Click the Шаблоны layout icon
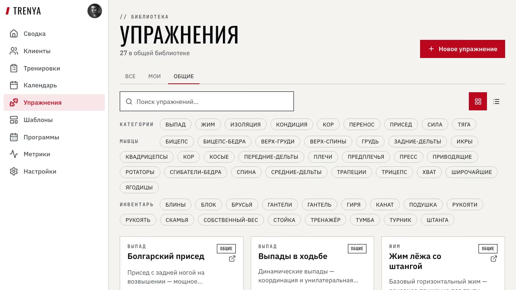 point(14,120)
